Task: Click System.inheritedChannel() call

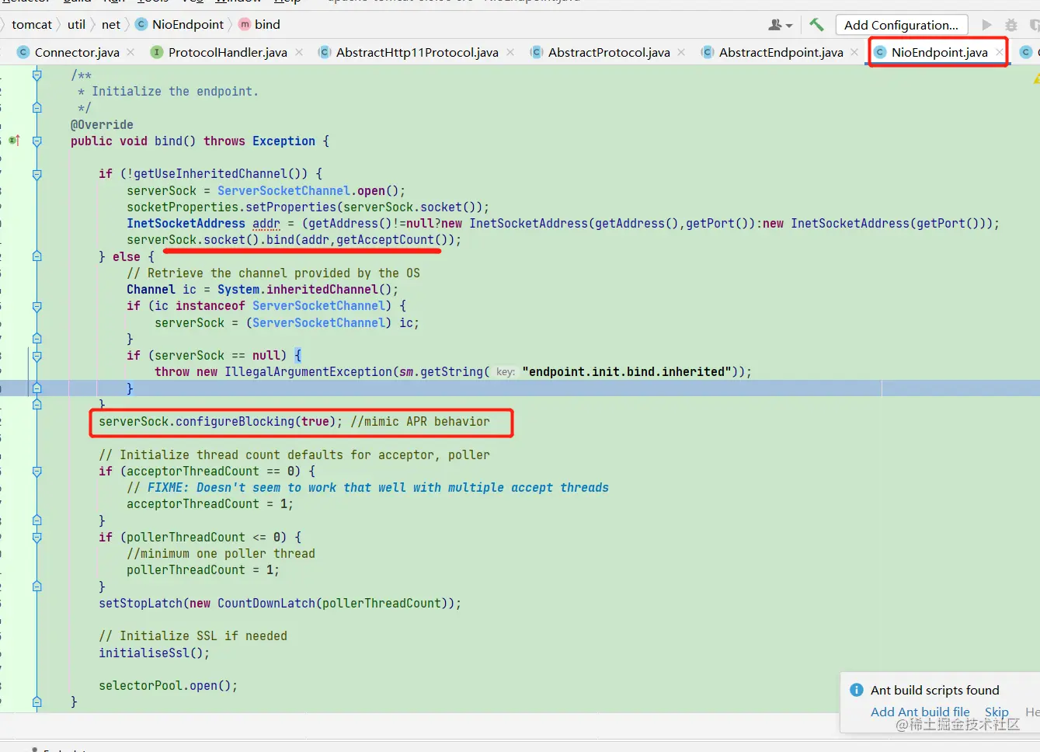Action: tap(308, 289)
